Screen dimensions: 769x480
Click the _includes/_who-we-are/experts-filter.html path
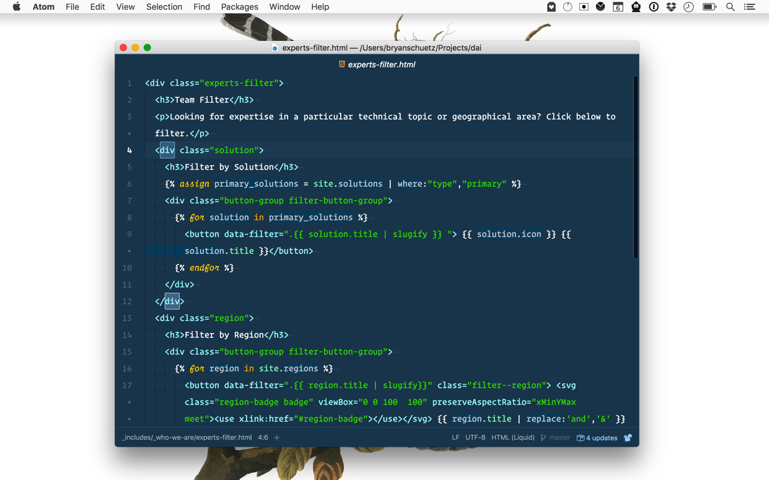186,437
